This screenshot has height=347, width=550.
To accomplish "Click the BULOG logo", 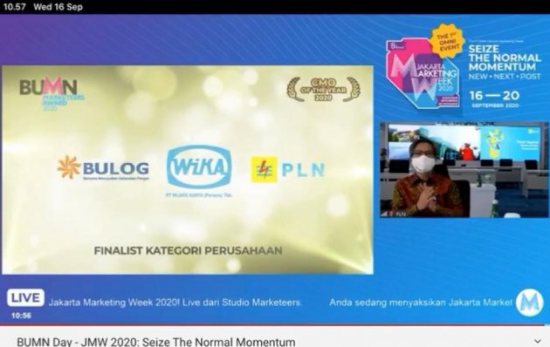I will (104, 168).
